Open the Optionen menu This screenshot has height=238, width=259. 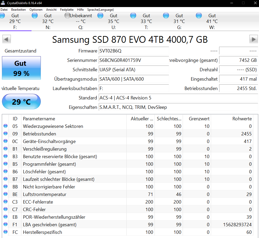point(36,10)
